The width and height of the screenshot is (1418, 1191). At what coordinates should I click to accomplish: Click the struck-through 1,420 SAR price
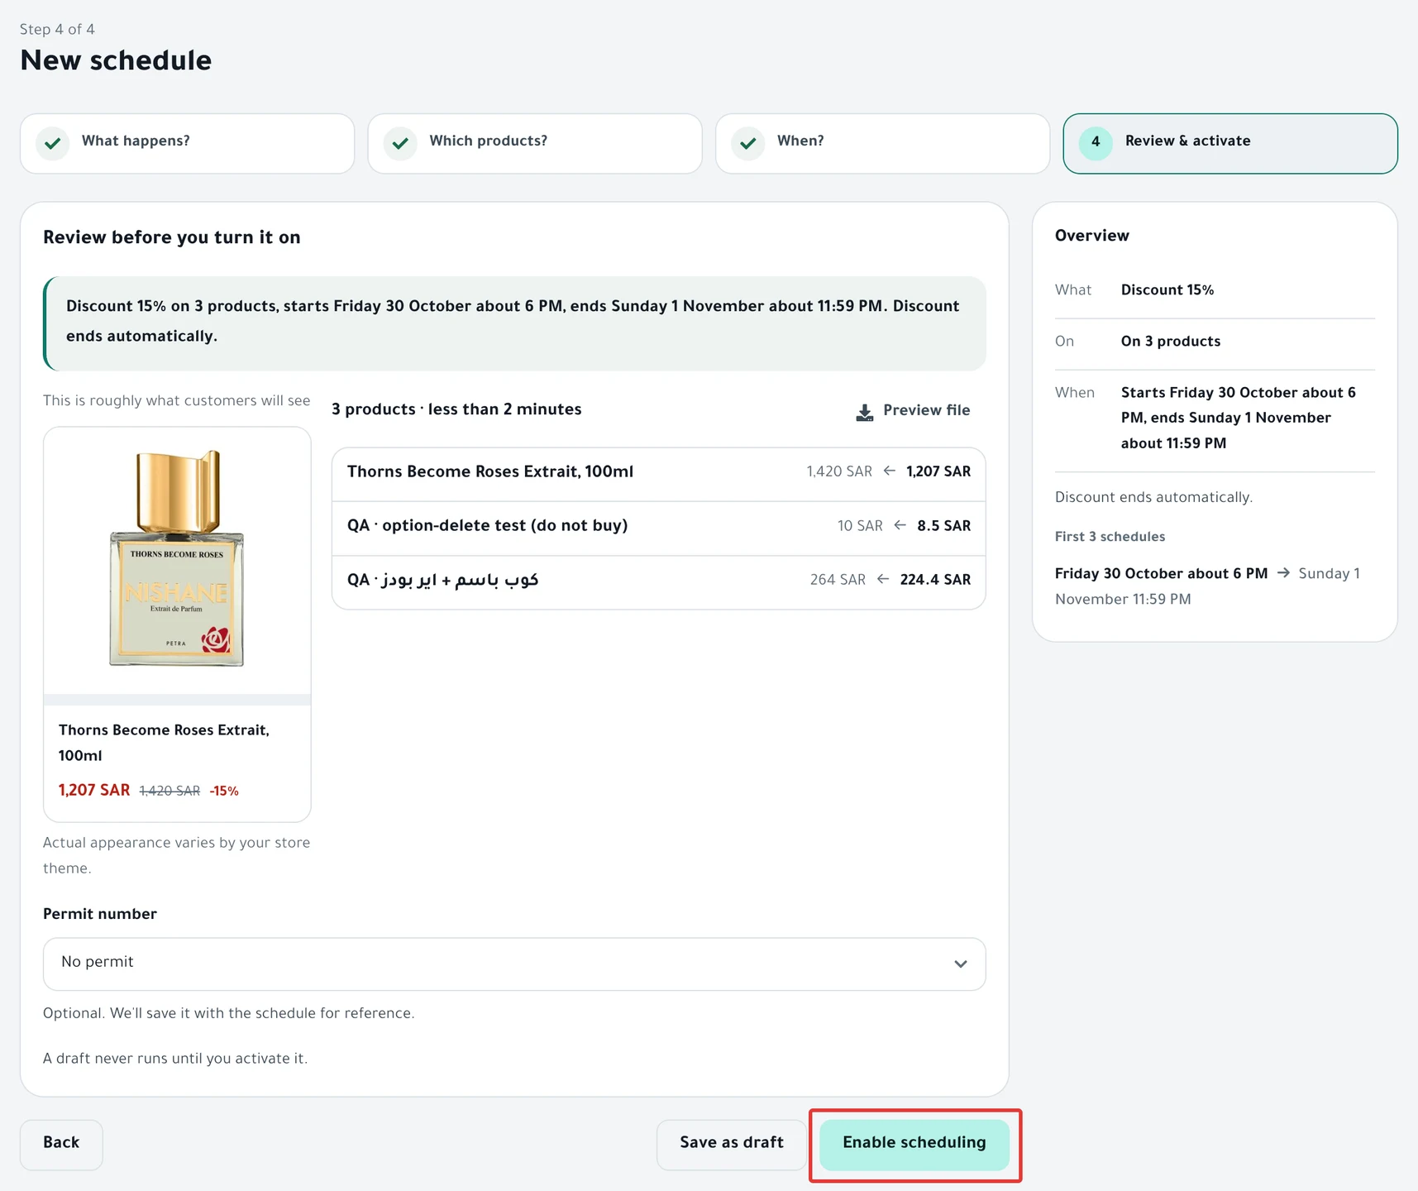pyautogui.click(x=169, y=791)
